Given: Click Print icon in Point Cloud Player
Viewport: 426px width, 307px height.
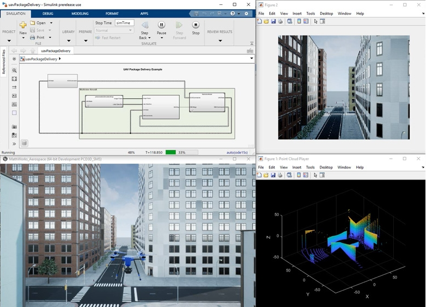Looking at the screenshot, I should [x=280, y=175].
